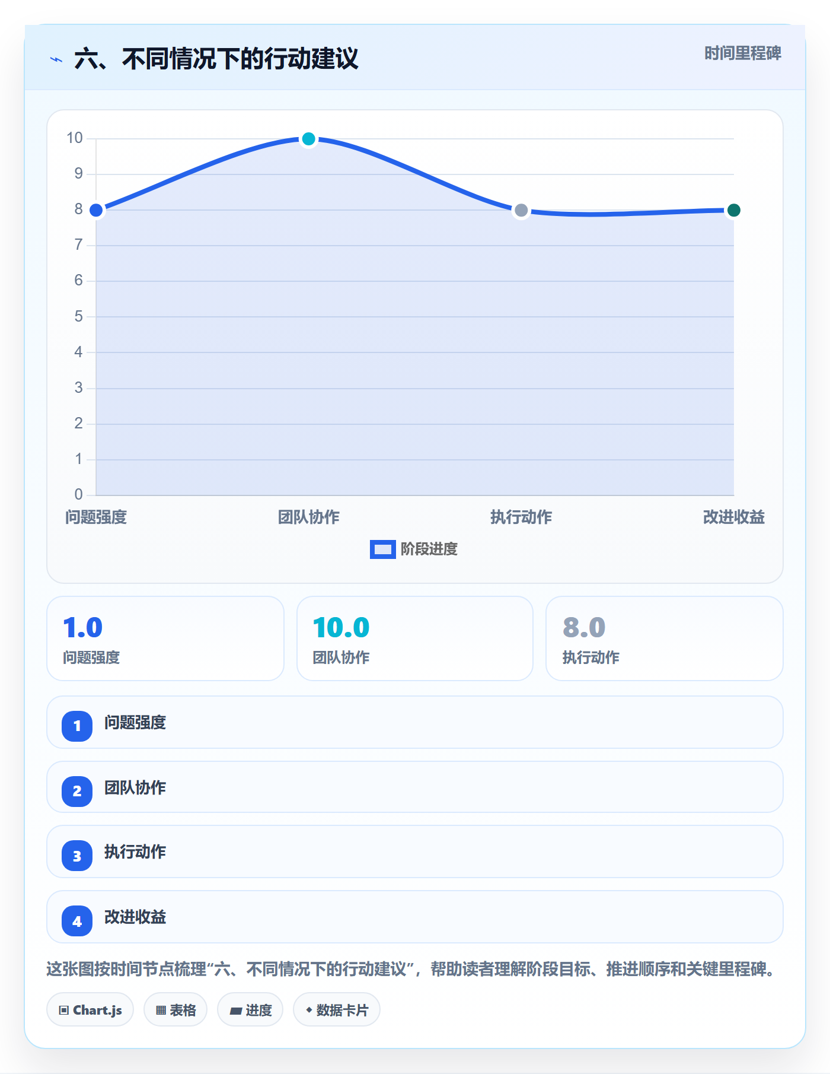Click the lightning icon beside the section title
Viewport: 830px width, 1074px height.
point(56,59)
